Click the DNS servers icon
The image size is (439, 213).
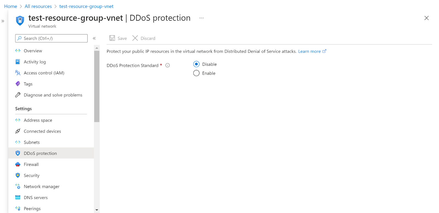(x=18, y=197)
